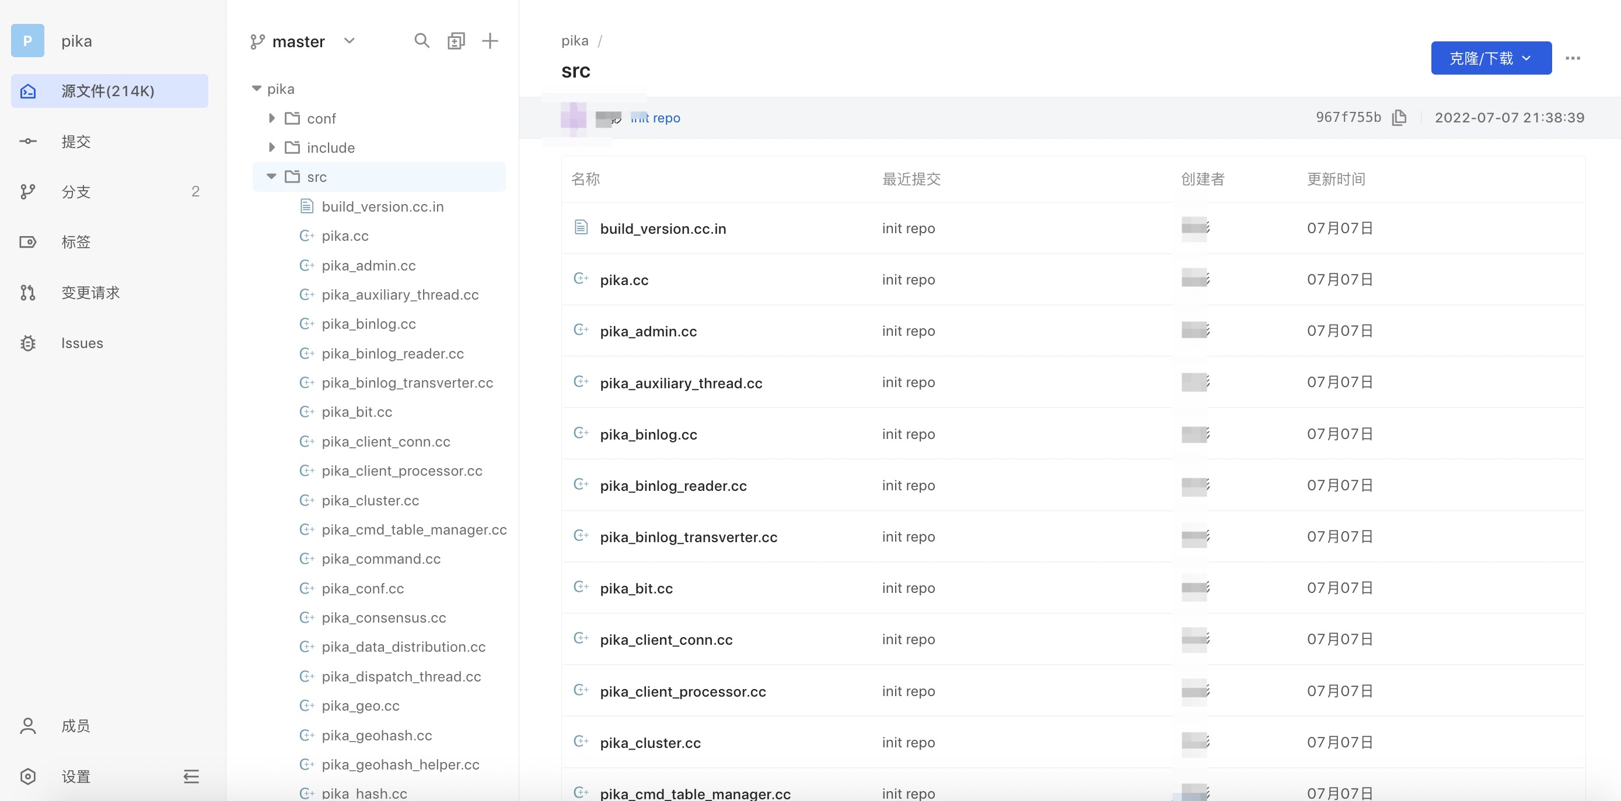Select pika_conf.cc in the file tree

[362, 588]
